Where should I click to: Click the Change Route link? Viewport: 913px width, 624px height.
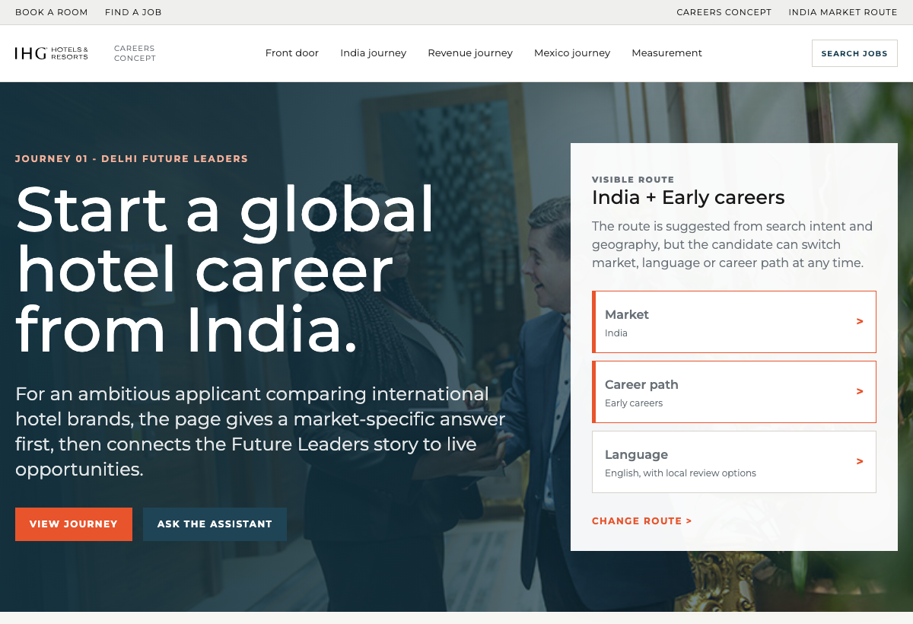642,521
